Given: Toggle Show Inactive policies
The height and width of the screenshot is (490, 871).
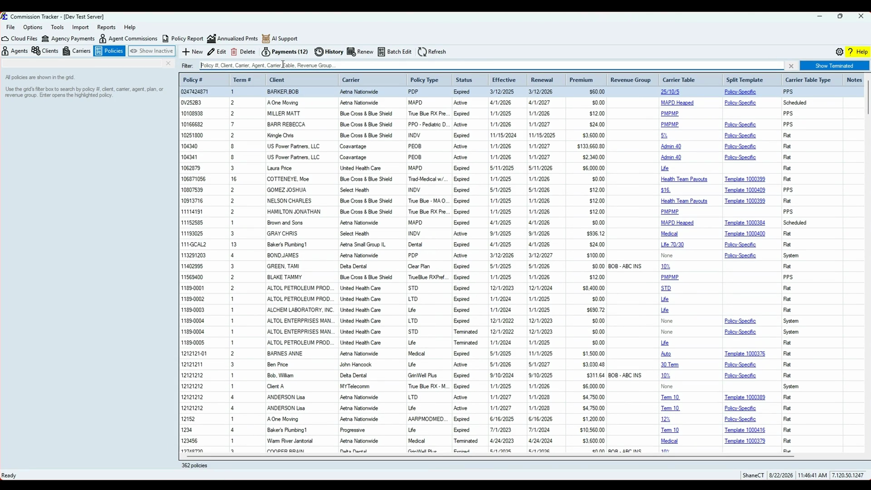Looking at the screenshot, I should [x=152, y=51].
